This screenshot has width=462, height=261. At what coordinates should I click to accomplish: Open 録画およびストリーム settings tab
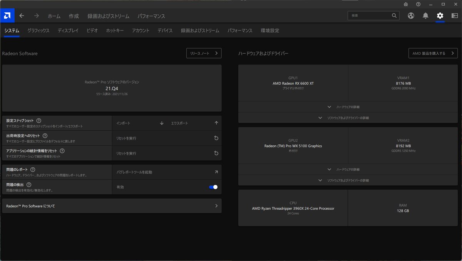(x=200, y=30)
